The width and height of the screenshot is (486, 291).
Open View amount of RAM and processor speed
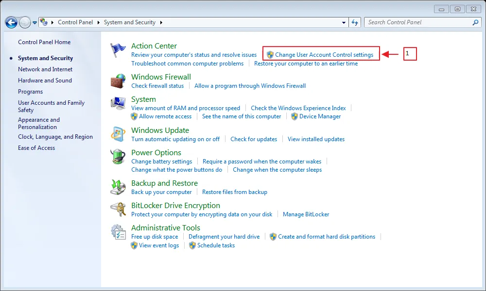[186, 108]
